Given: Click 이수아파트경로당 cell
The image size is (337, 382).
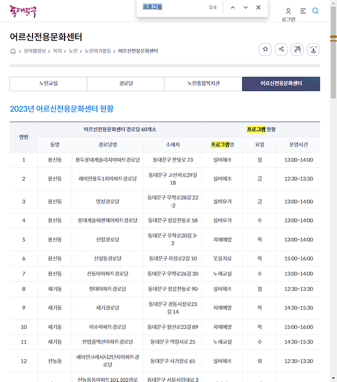Looking at the screenshot, I should click(107, 327).
